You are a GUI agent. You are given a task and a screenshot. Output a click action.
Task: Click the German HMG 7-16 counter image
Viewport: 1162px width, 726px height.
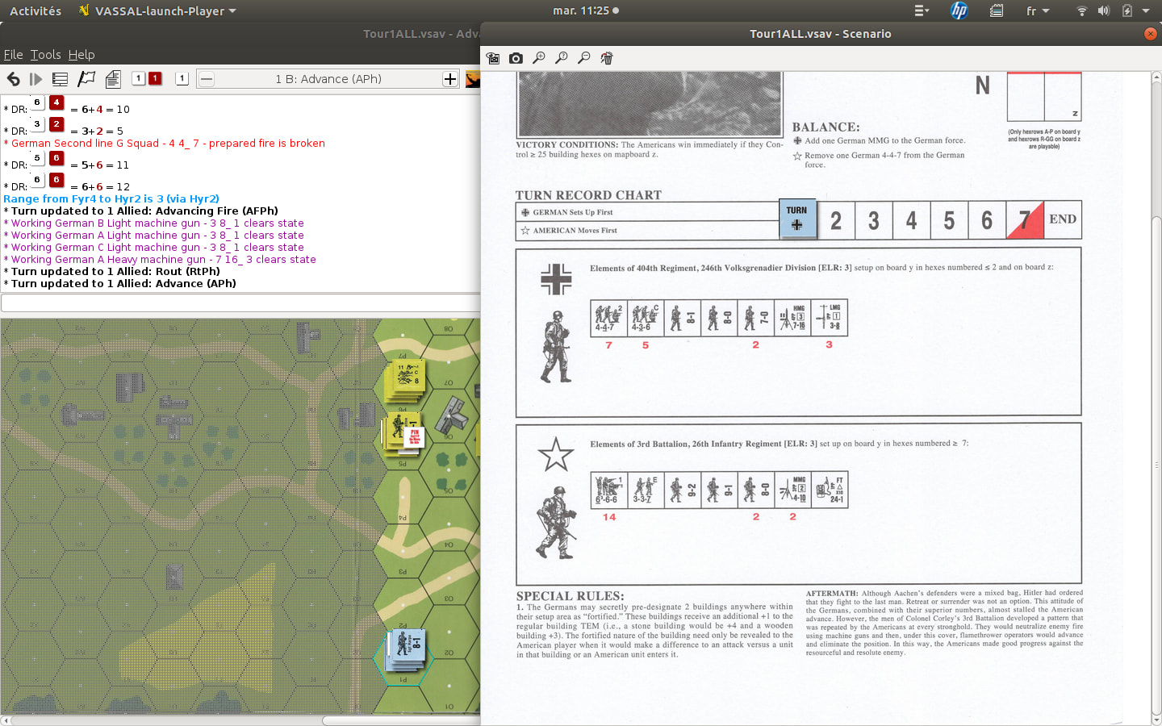(792, 318)
